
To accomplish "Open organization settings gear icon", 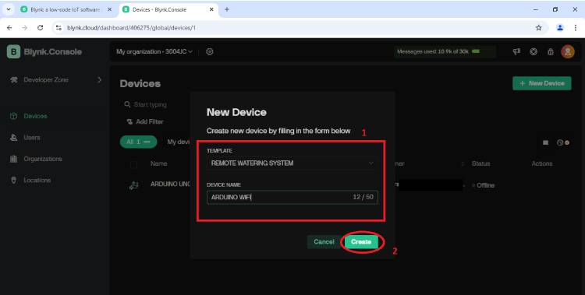I will (210, 52).
